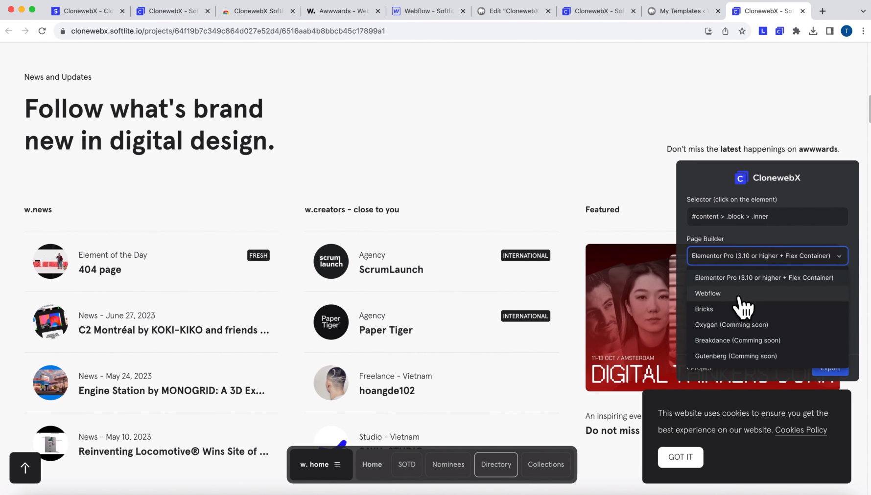871x495 pixels.
Task: Select Elementor Pro option in dropdown list
Action: coord(767,277)
